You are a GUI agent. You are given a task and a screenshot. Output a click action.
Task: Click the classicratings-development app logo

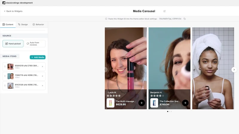click(4, 3)
